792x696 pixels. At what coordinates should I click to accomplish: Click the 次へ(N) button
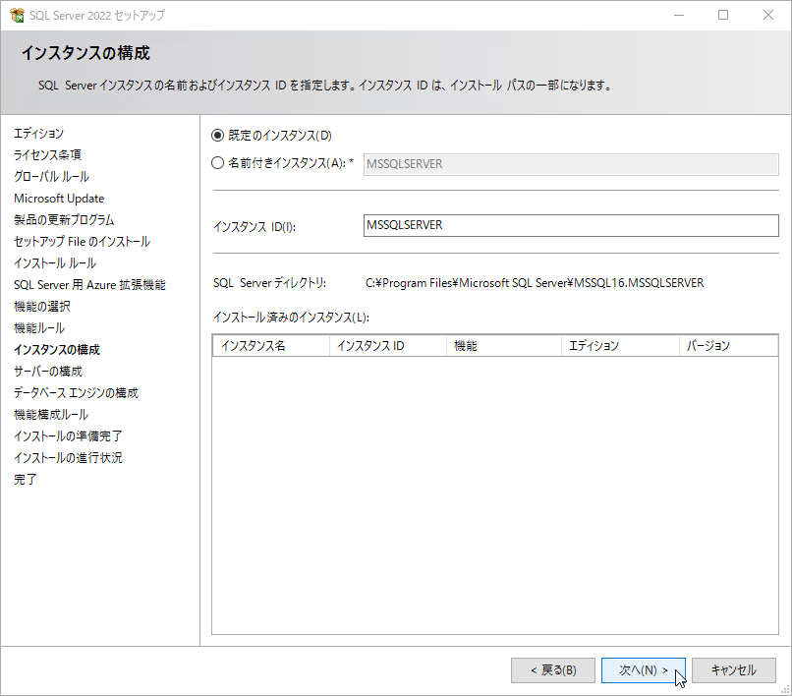[x=643, y=670]
